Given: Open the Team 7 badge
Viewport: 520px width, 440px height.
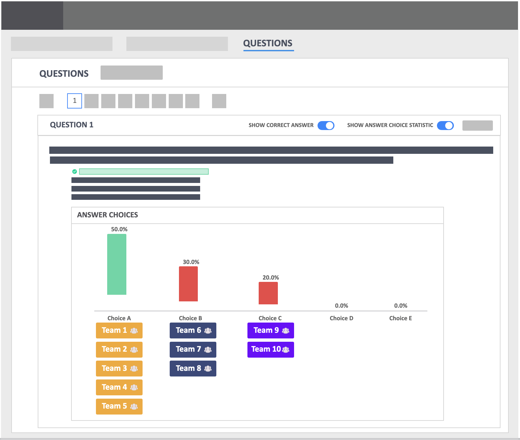Looking at the screenshot, I should click(x=193, y=349).
